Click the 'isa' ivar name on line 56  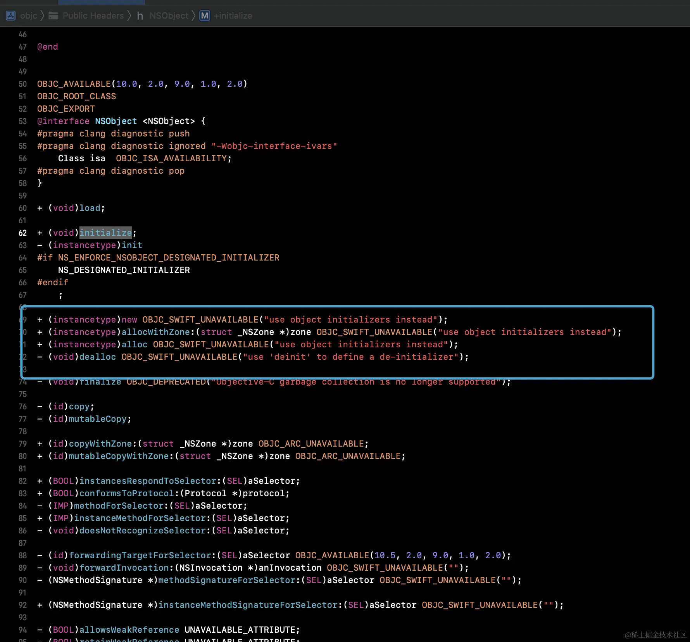coord(98,159)
